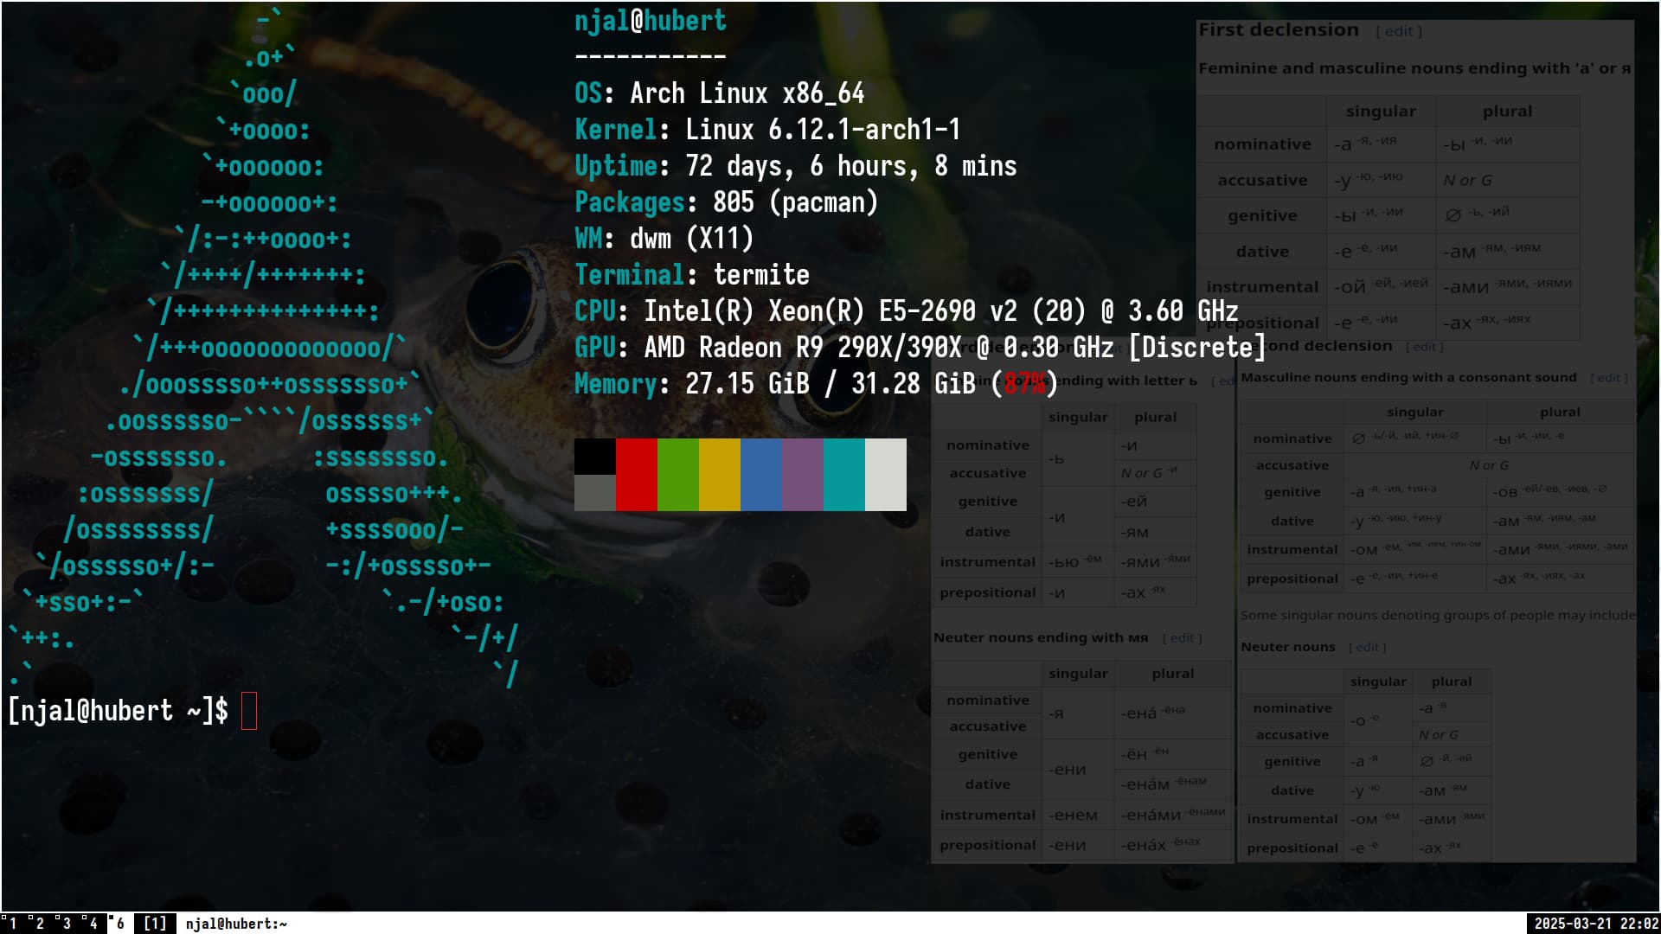This screenshot has width=1661, height=934.
Task: Click edit link for Neuter nouns ending with мя
Action: pos(1182,638)
